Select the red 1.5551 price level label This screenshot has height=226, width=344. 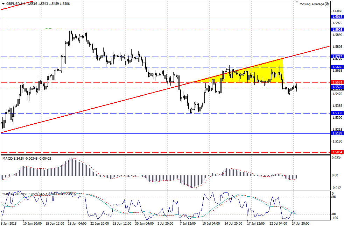tap(337, 82)
